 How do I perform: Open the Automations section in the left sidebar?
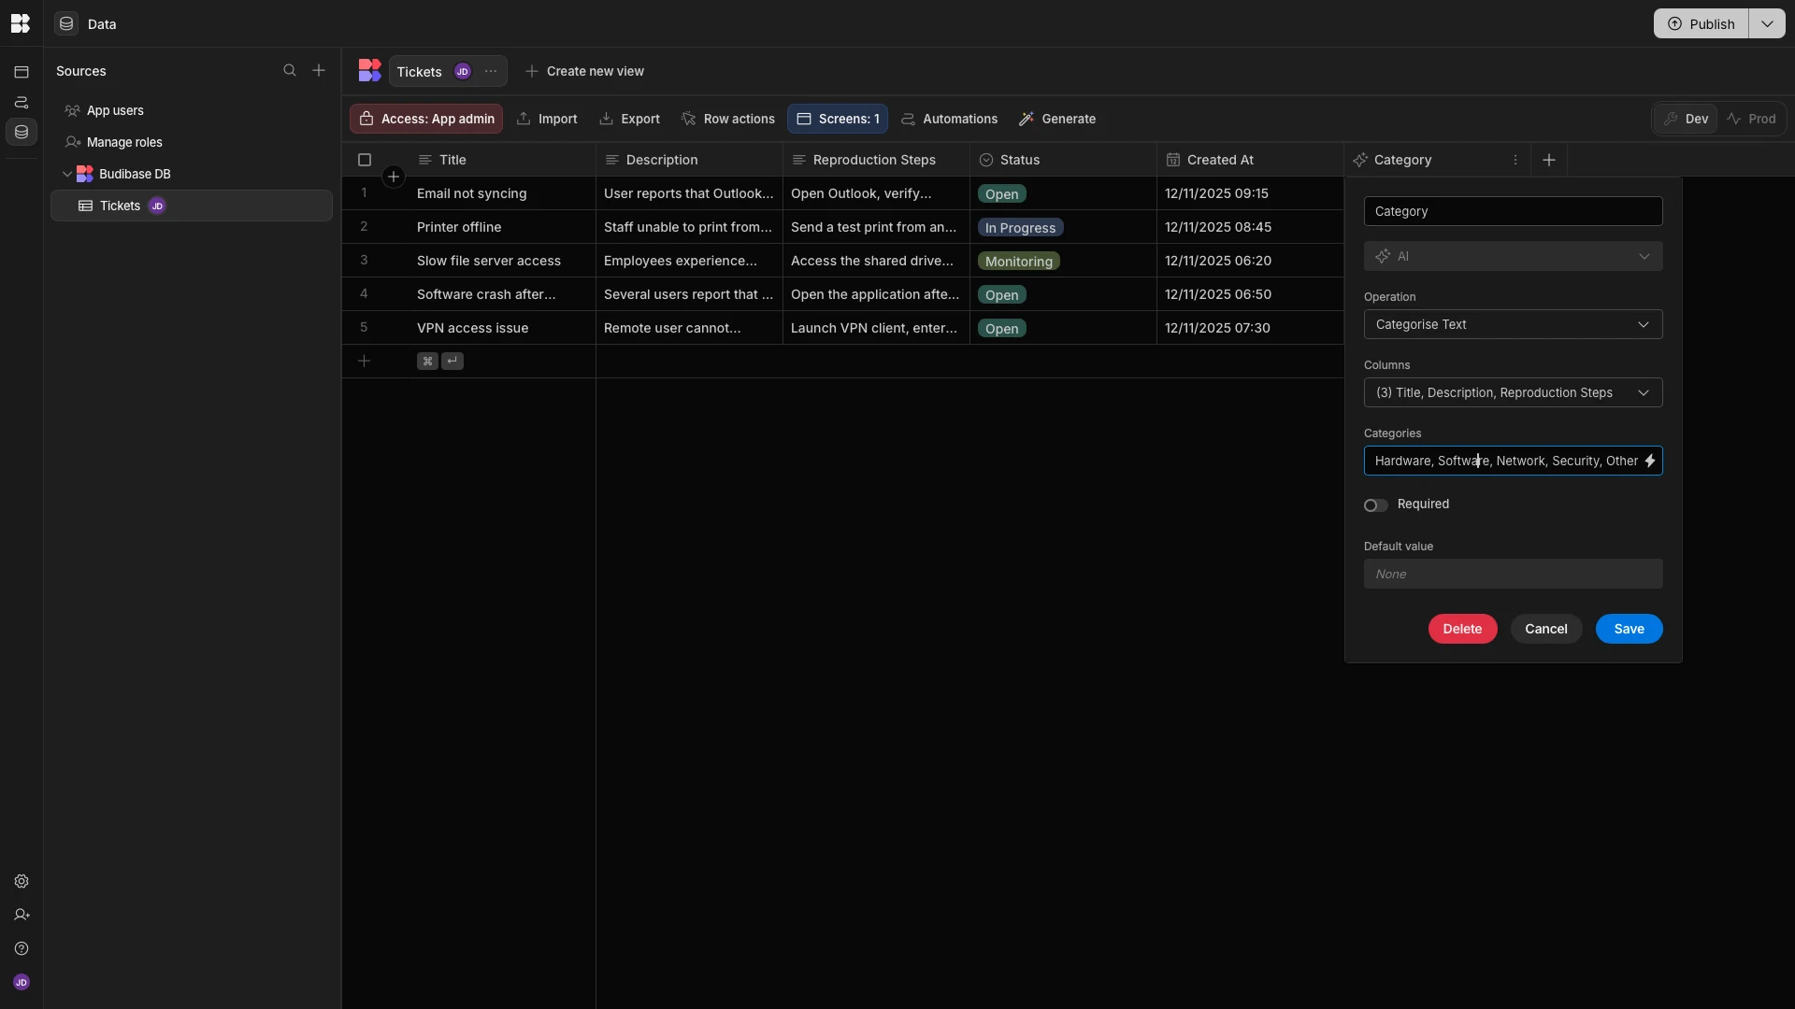[x=21, y=103]
